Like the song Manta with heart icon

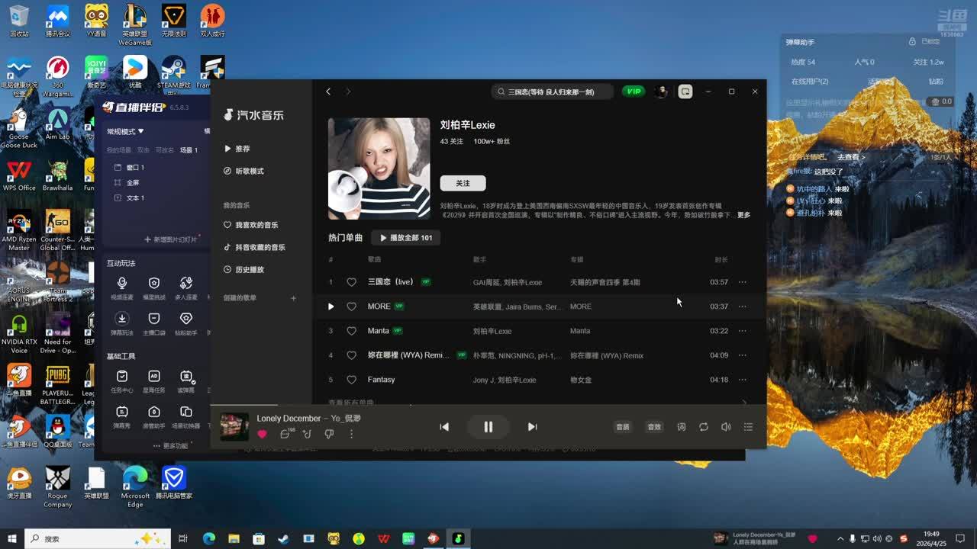(351, 331)
